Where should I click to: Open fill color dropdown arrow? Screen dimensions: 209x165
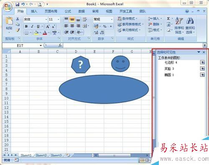coord(40,33)
